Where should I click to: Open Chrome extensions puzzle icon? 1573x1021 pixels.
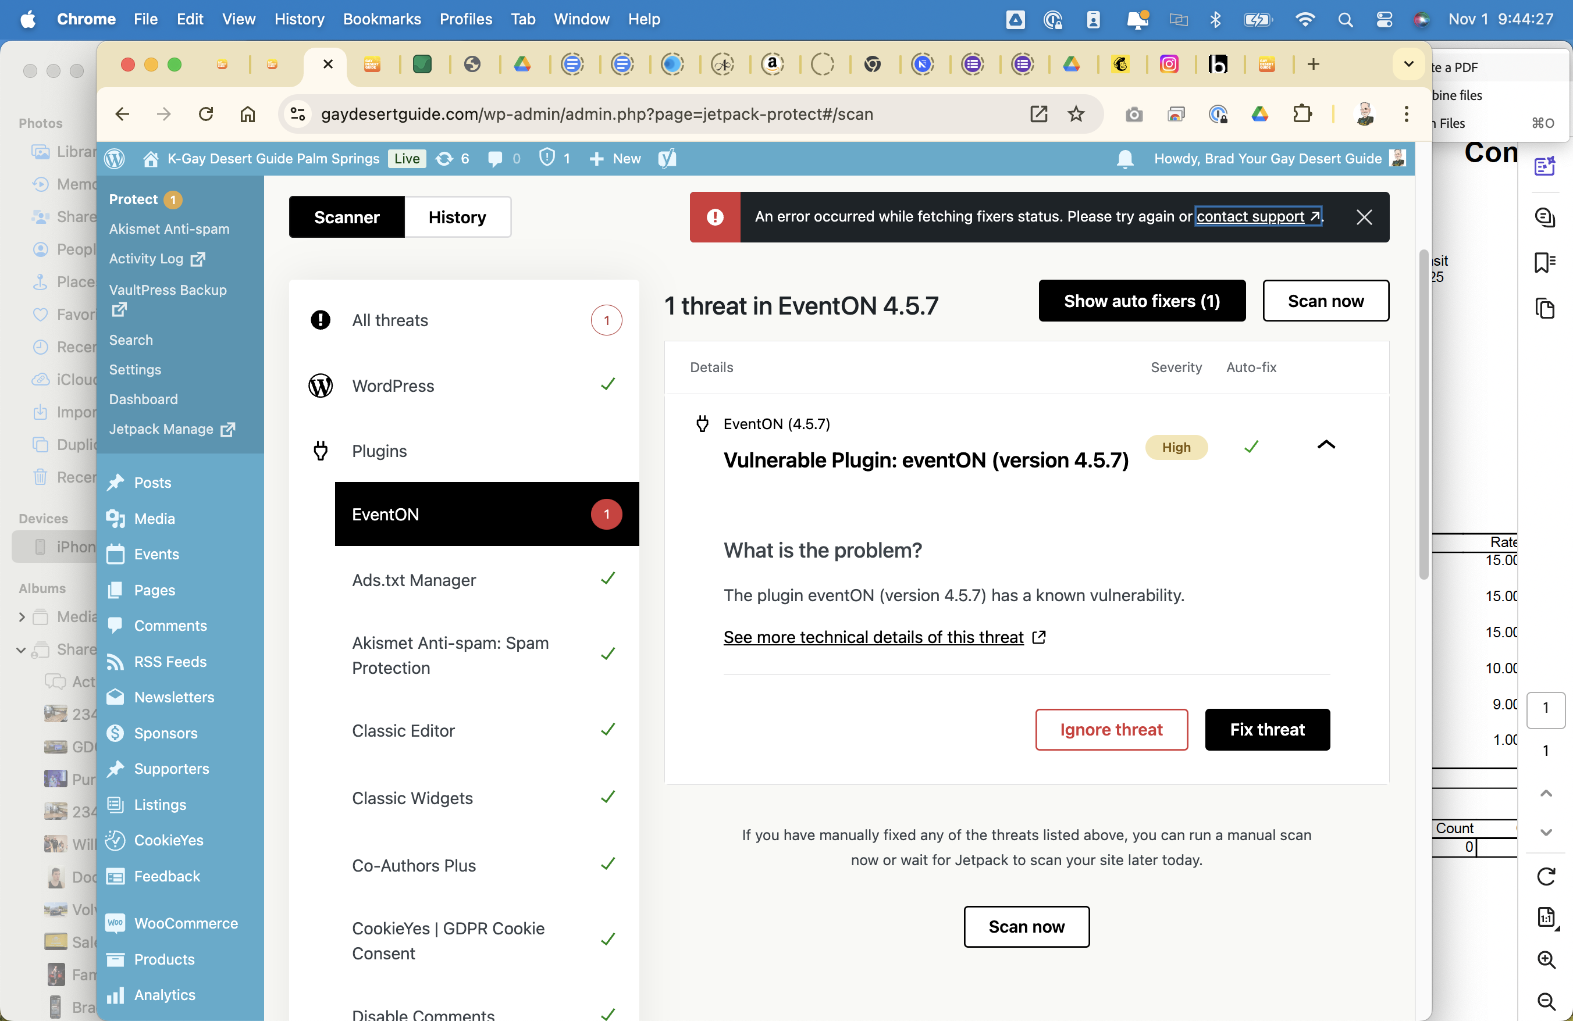[1302, 114]
